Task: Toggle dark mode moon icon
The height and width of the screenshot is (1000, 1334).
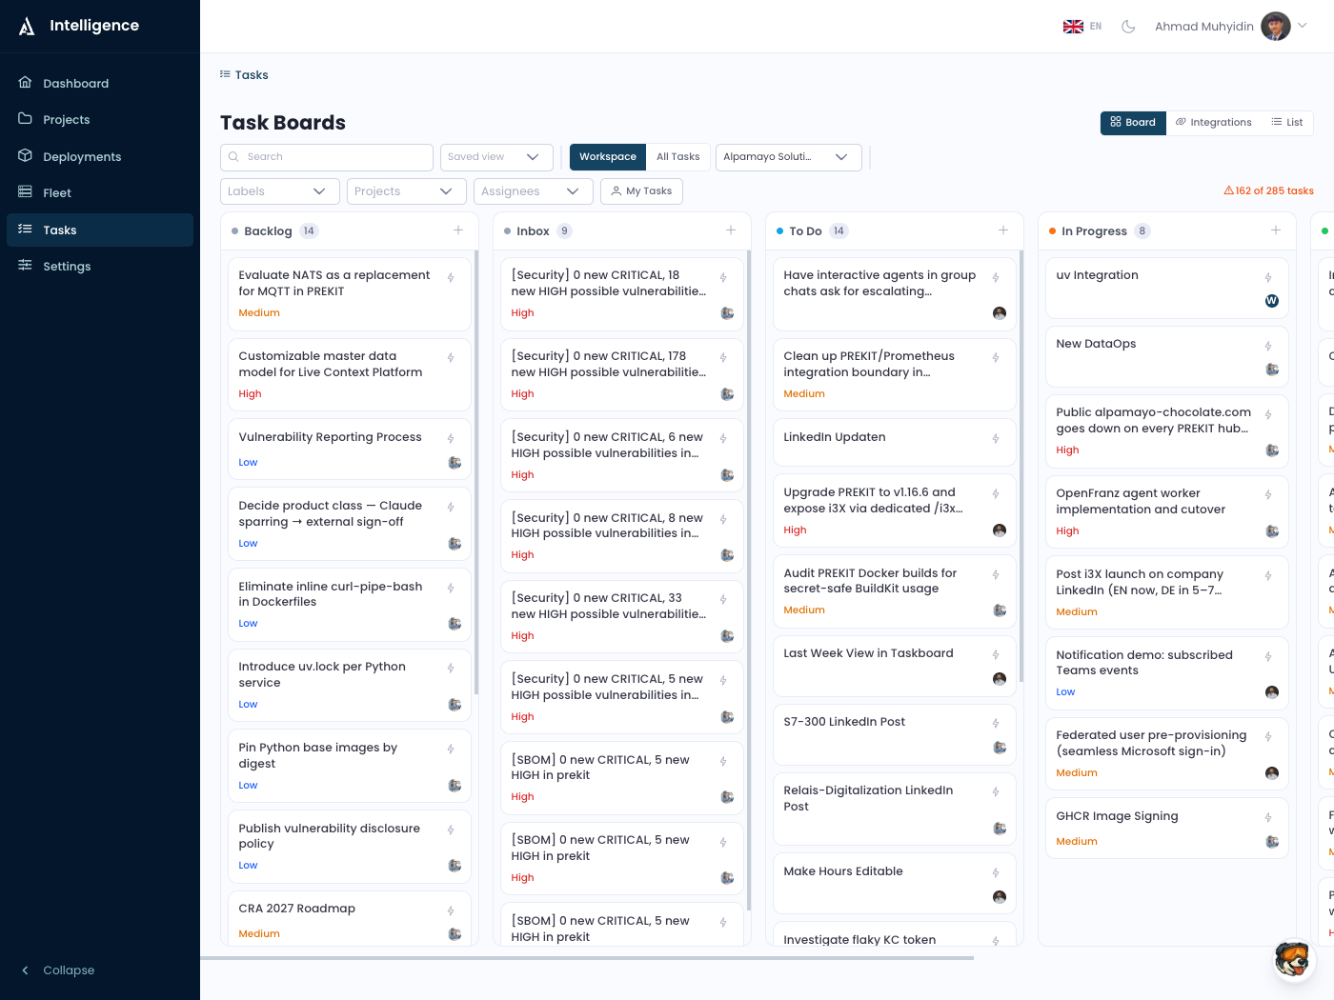Action: (x=1128, y=27)
